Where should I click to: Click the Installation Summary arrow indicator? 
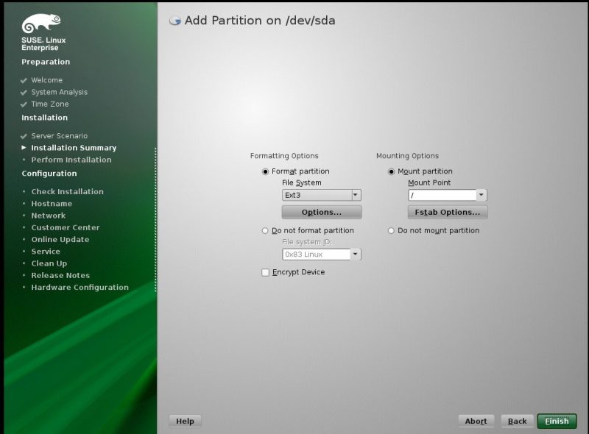[24, 148]
